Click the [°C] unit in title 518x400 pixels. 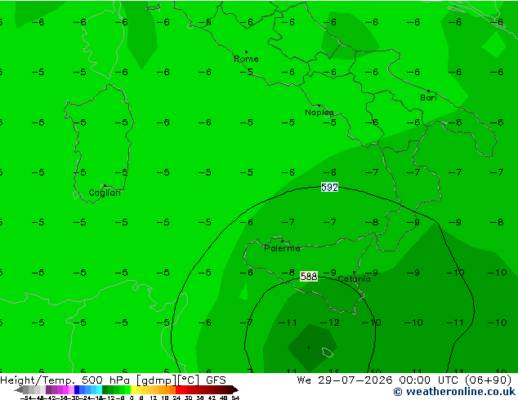click(189, 380)
